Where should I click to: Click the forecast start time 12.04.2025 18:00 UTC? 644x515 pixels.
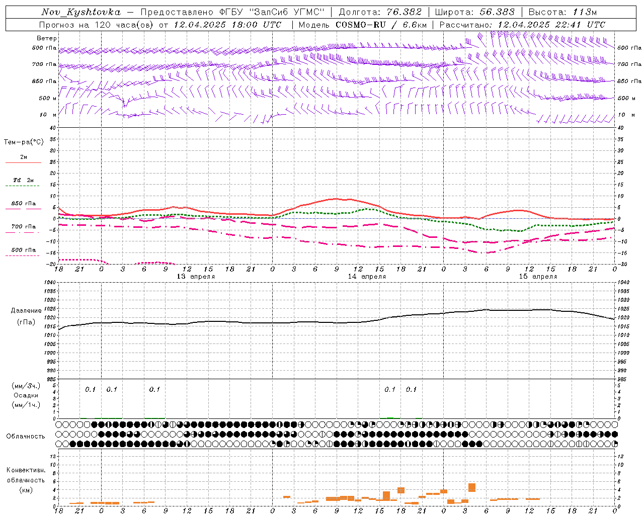pyautogui.click(x=227, y=25)
